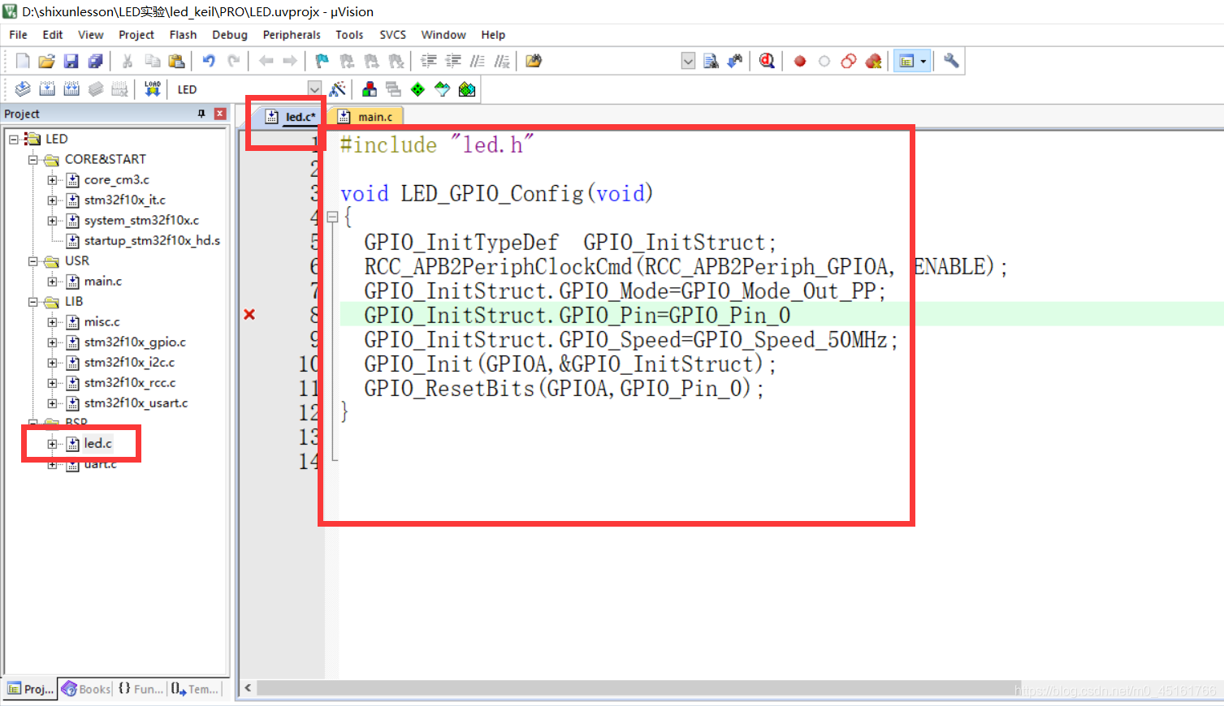The height and width of the screenshot is (706, 1224).
Task: Click the Comment selection icon
Action: 478,61
